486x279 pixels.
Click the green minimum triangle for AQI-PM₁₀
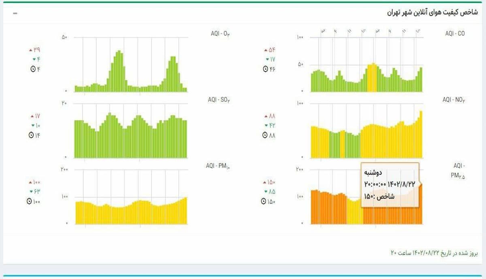(31, 192)
